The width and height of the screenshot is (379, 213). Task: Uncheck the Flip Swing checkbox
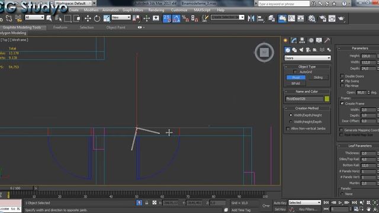point(342,80)
